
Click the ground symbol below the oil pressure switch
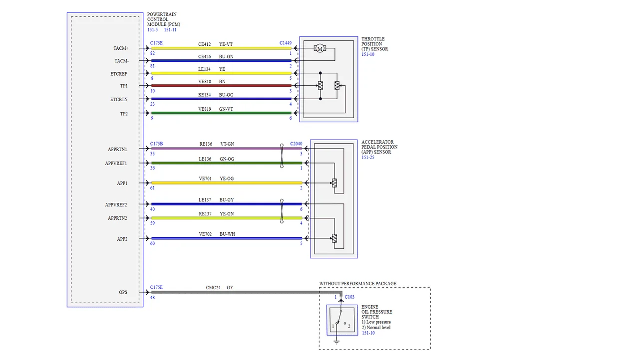pyautogui.click(x=336, y=342)
